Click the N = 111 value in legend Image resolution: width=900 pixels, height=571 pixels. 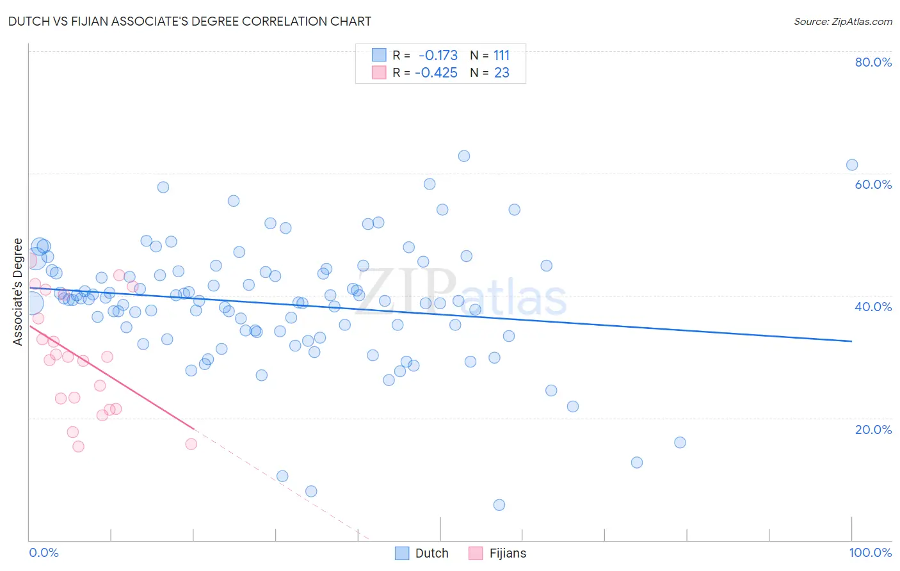[490, 55]
